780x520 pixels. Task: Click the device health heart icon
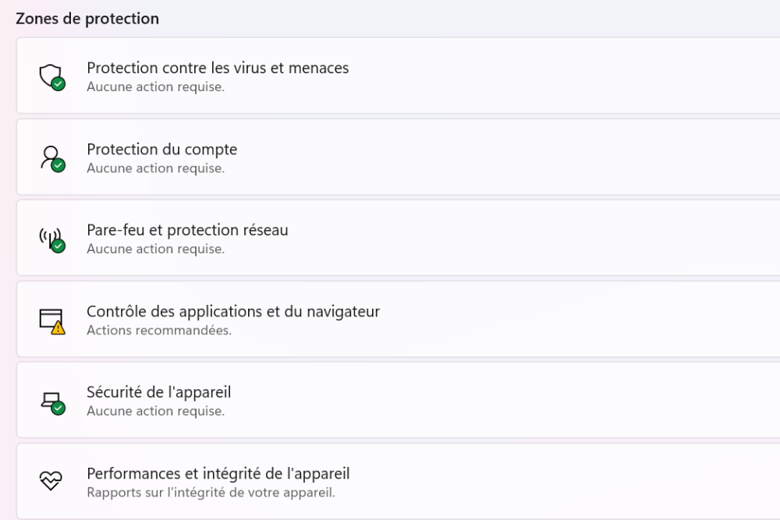coord(51,481)
